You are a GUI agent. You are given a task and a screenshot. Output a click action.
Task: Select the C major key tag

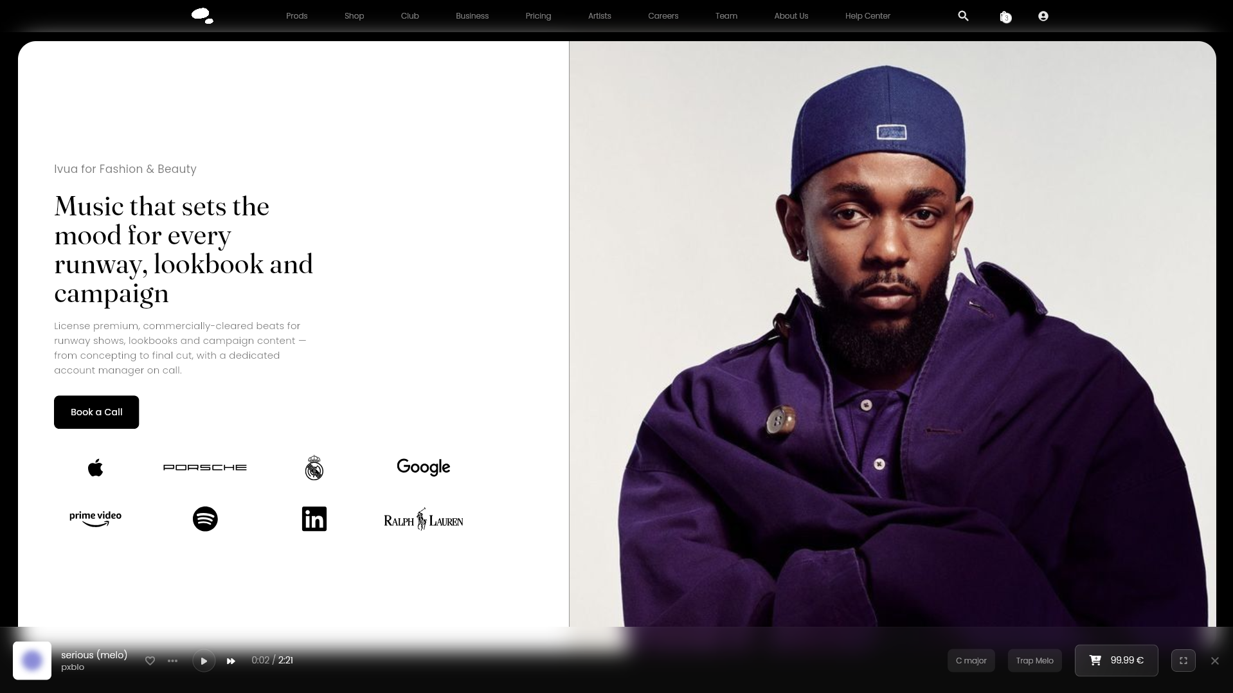click(971, 661)
